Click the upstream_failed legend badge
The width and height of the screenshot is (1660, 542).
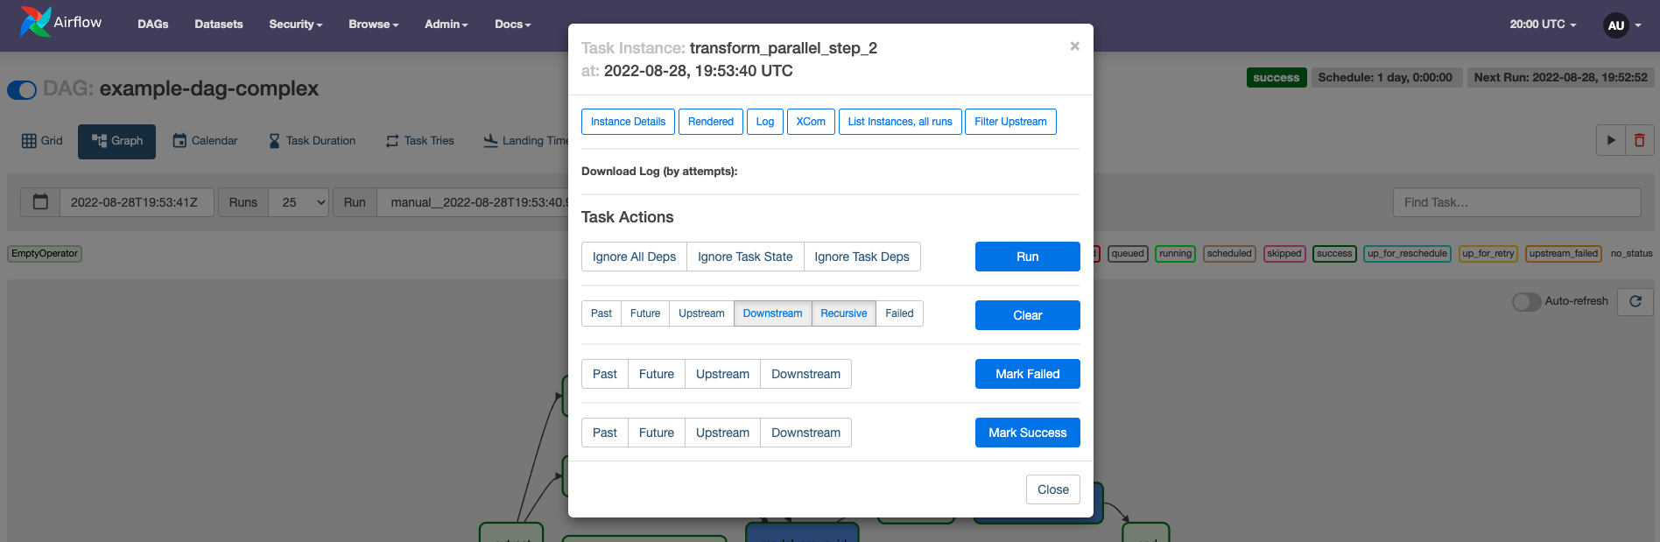(1564, 254)
